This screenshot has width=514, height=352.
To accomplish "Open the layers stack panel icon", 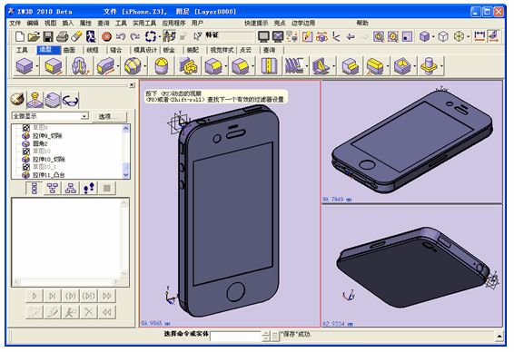I will pos(53,100).
